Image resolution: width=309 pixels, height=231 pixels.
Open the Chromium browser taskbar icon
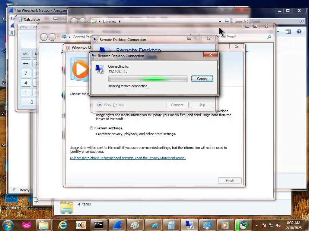tap(244, 225)
